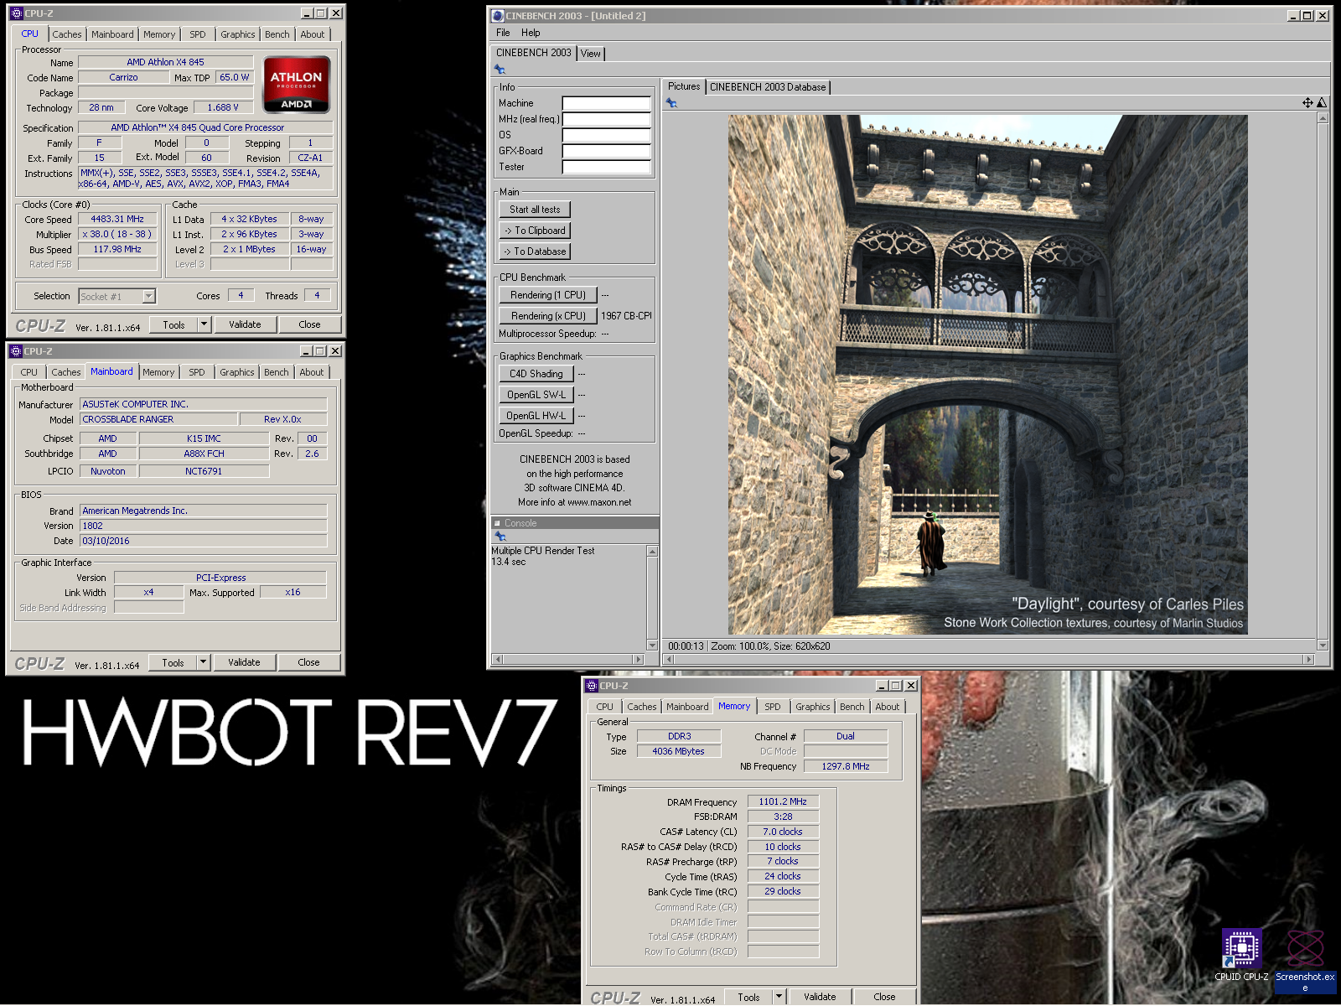
Task: Switch to the CINEBENCH 2003 Database tab
Action: pyautogui.click(x=768, y=87)
